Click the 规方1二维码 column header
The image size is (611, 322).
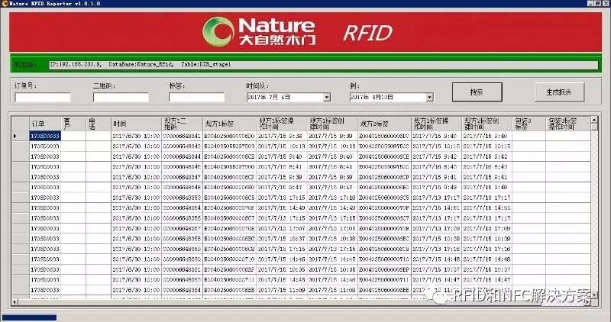182,124
